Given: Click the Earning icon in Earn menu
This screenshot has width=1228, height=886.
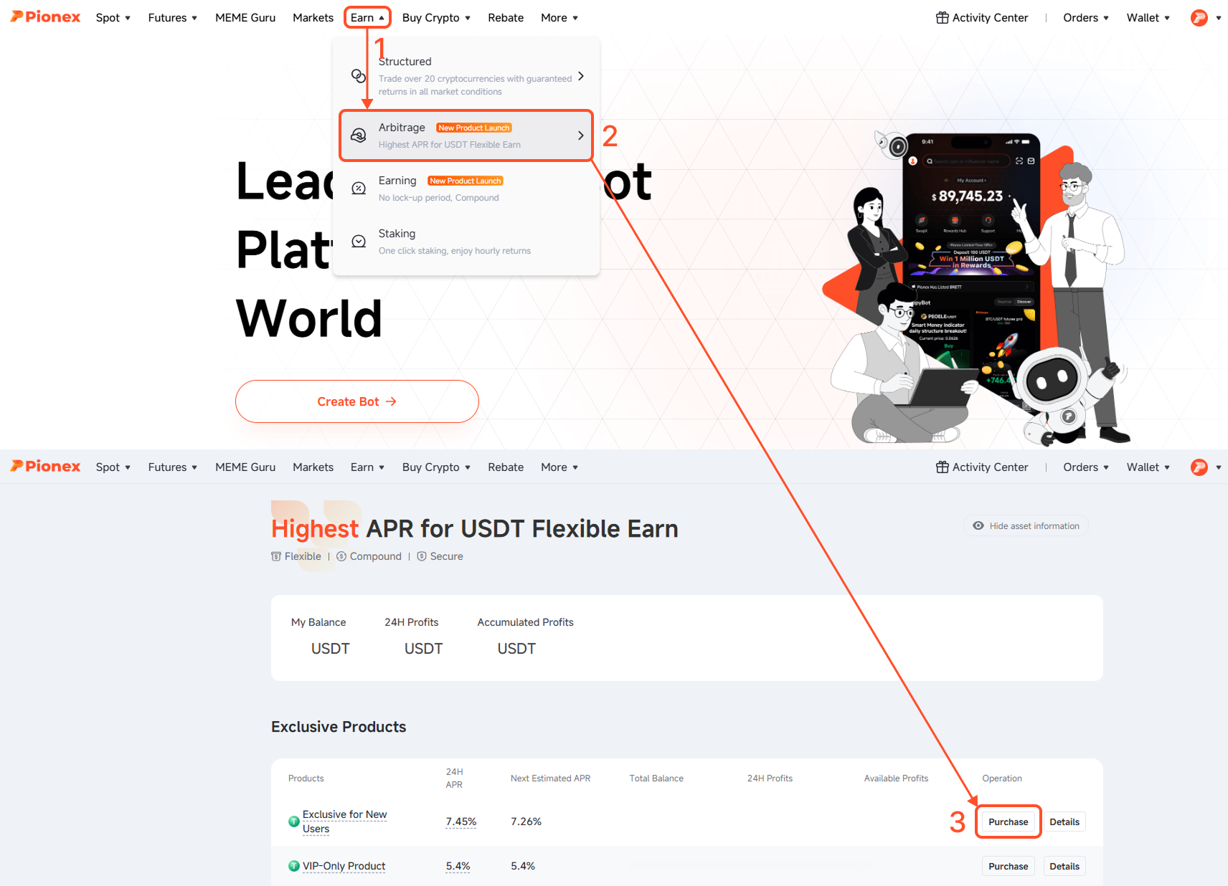Looking at the screenshot, I should (x=359, y=188).
